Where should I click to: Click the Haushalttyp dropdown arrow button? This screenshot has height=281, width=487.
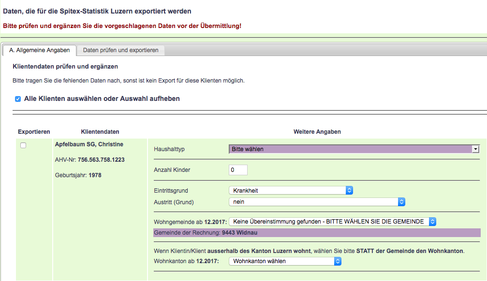click(x=475, y=149)
